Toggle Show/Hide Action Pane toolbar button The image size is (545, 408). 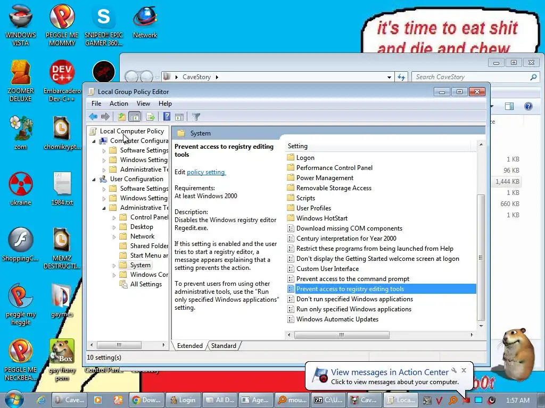pos(179,116)
